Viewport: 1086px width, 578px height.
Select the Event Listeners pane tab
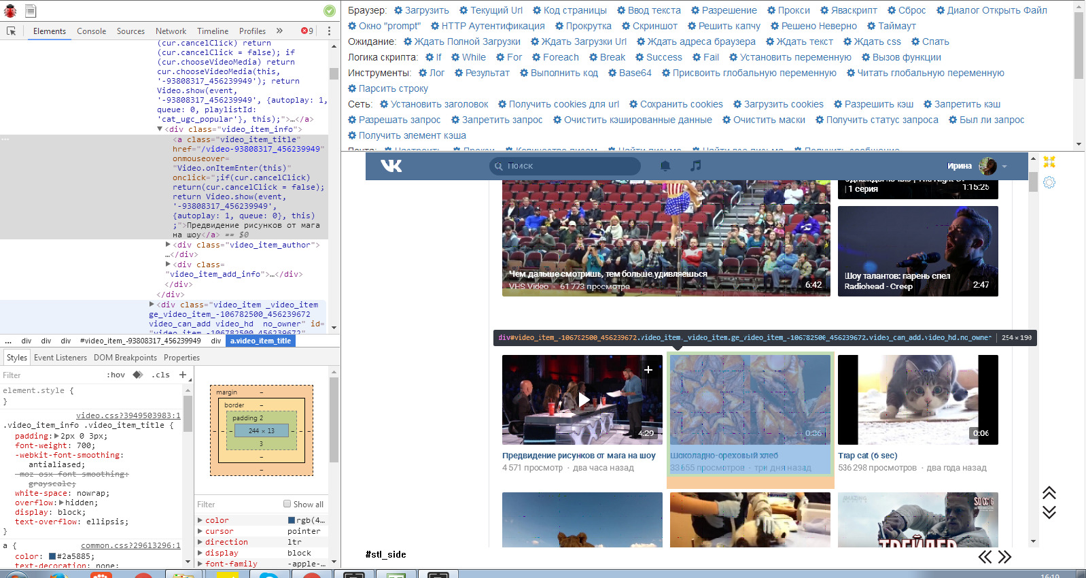60,358
